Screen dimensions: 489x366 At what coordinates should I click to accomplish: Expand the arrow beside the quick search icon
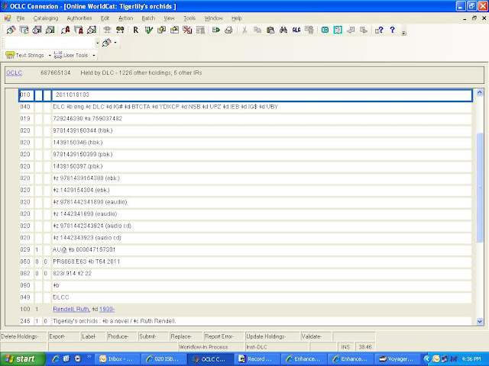coord(115,43)
